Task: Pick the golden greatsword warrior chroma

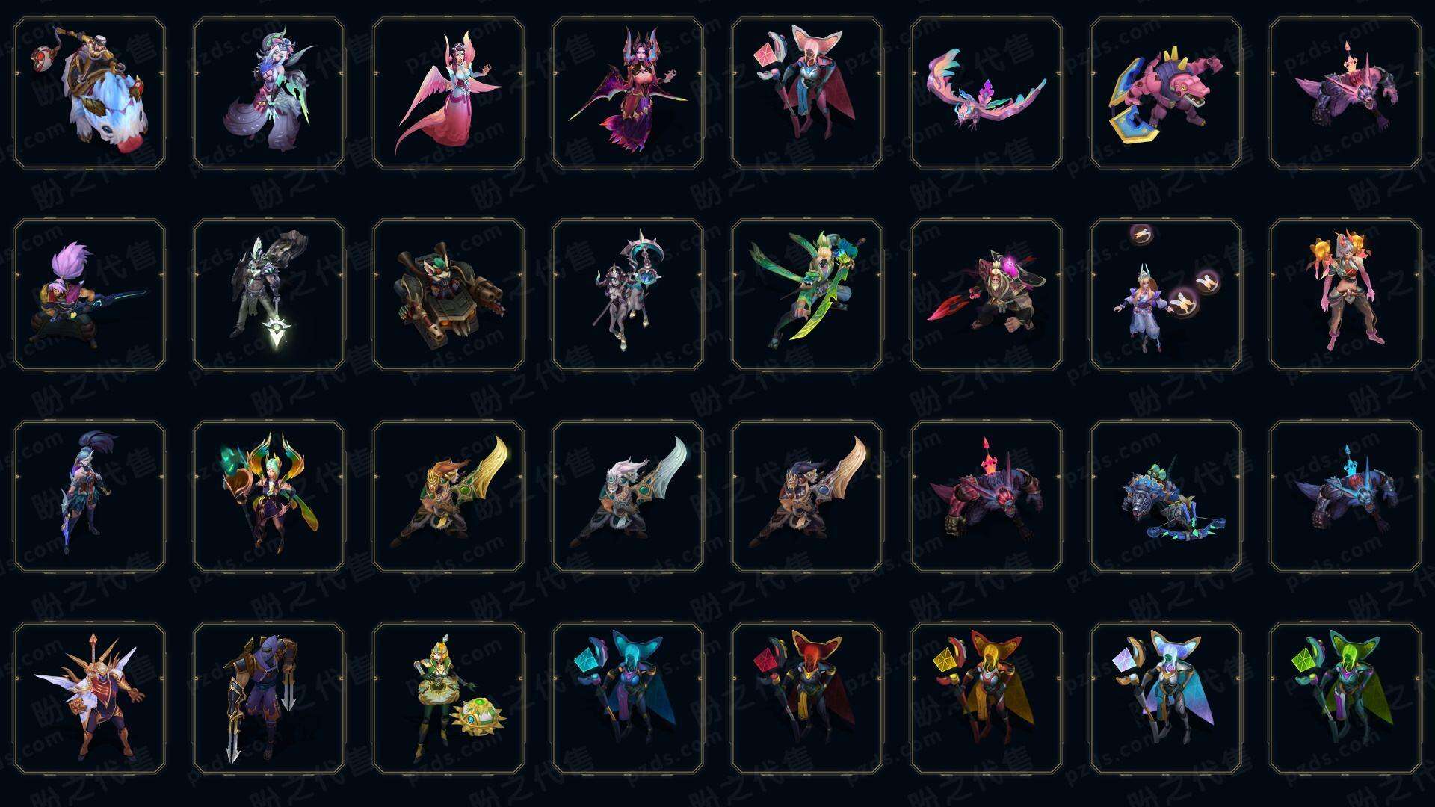Action: point(448,496)
